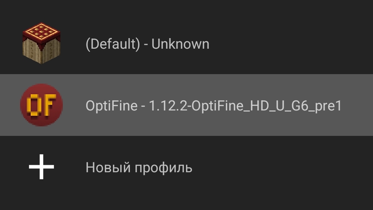Click the crafting table icon

(x=41, y=43)
